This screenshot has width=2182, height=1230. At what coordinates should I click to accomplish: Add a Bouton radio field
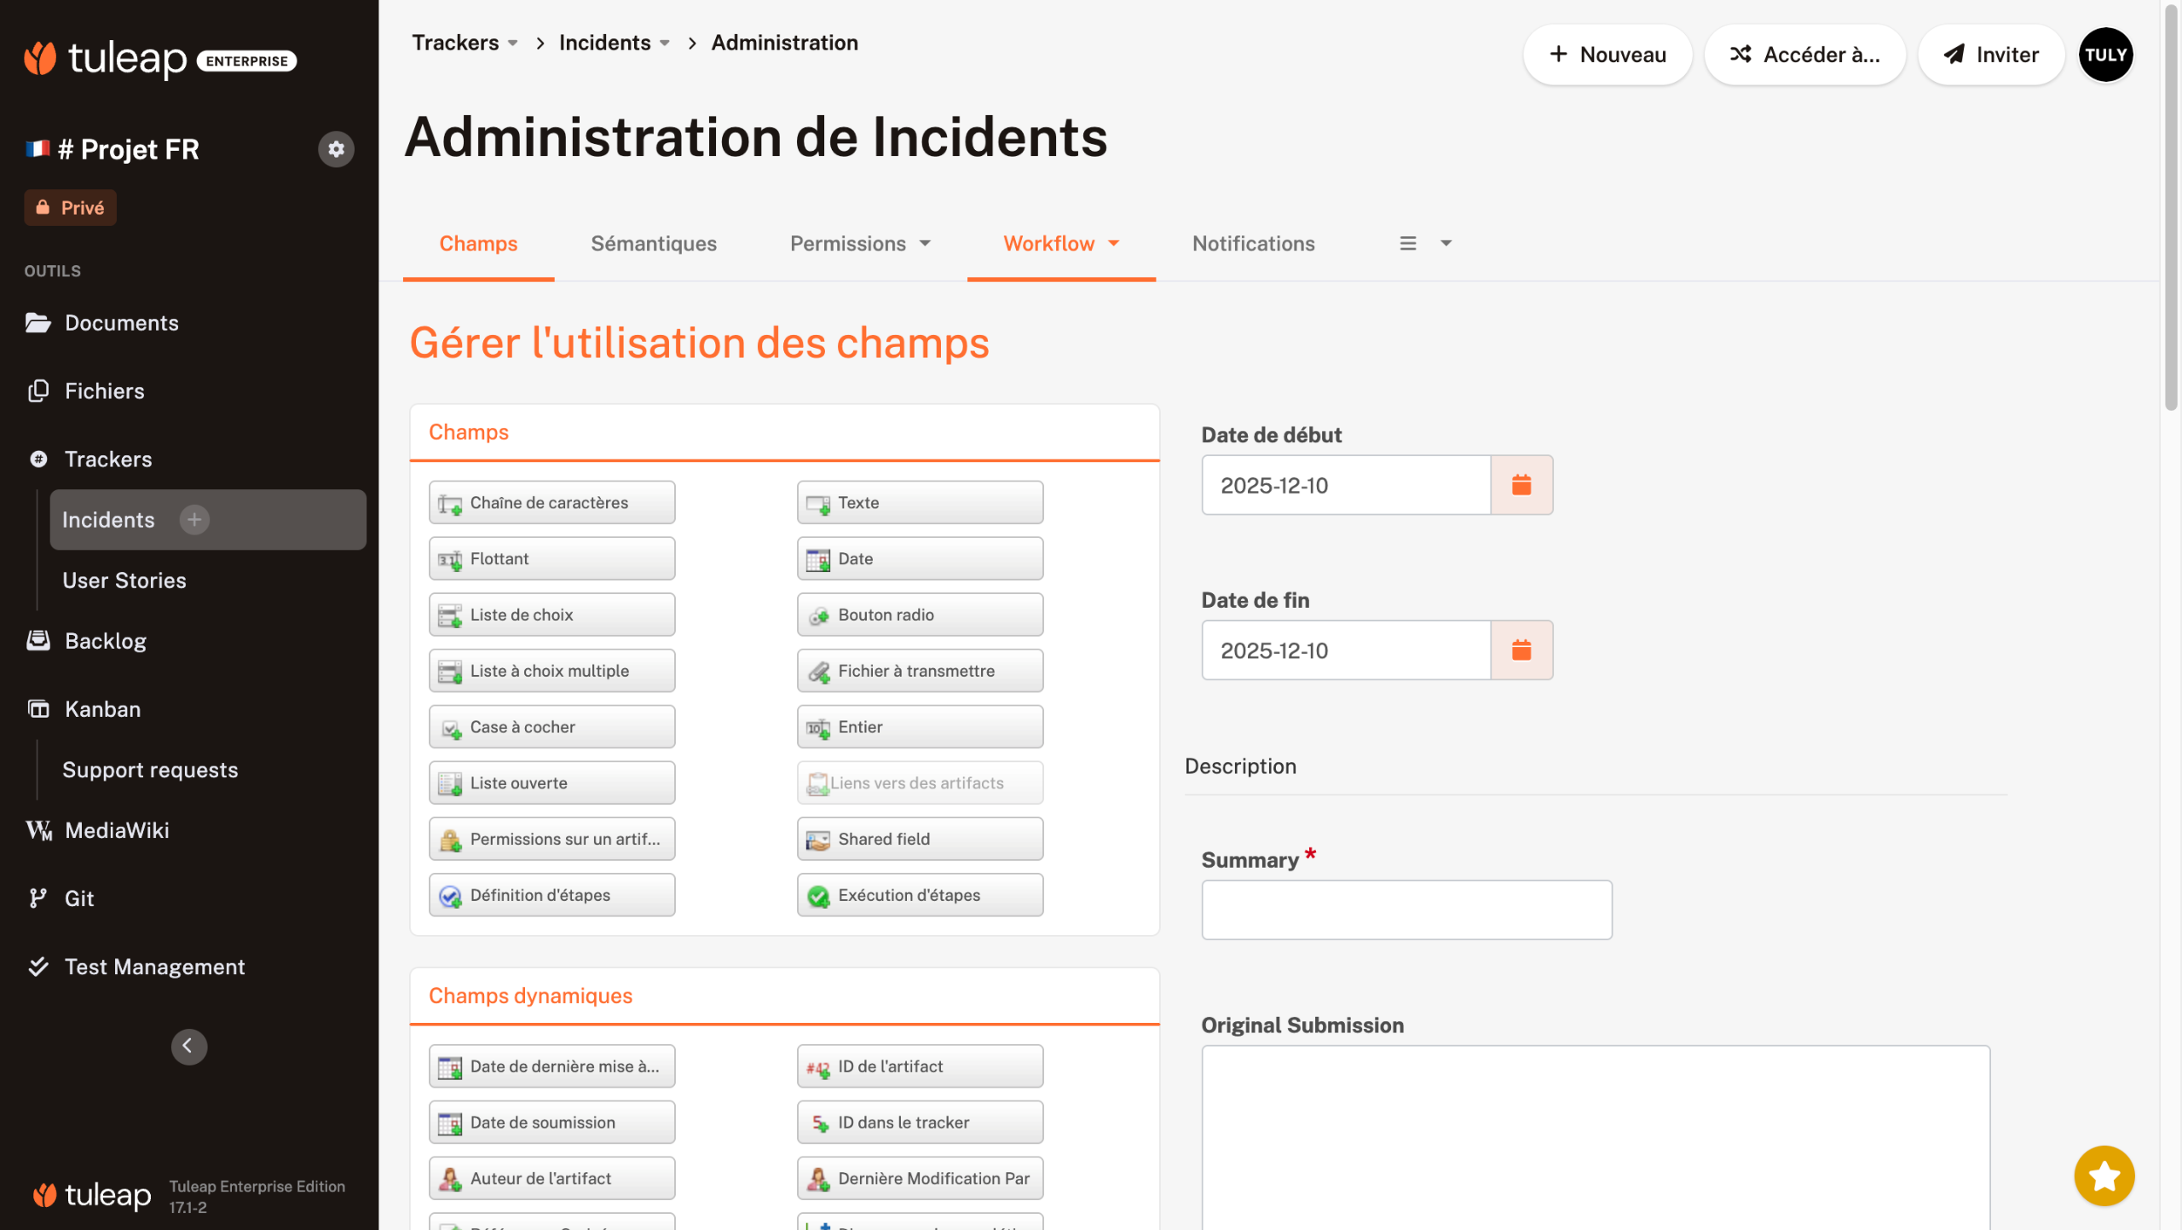click(x=920, y=615)
